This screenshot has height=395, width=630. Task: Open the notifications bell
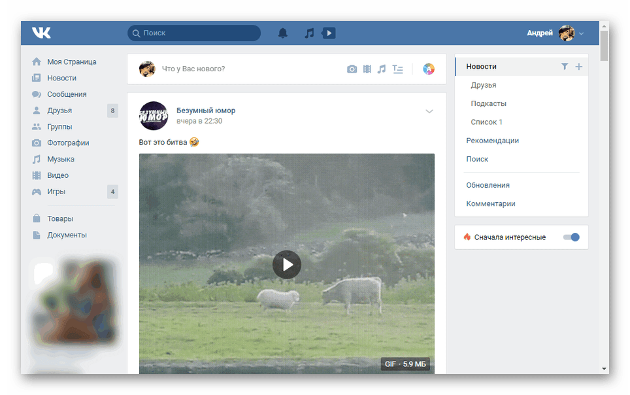tap(283, 33)
